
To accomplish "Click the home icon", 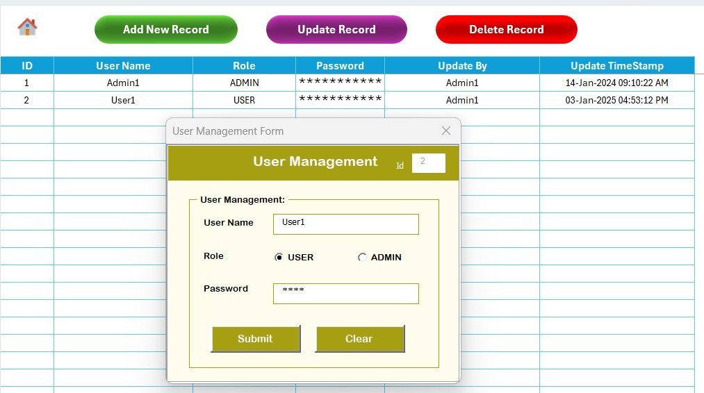I will (27, 27).
